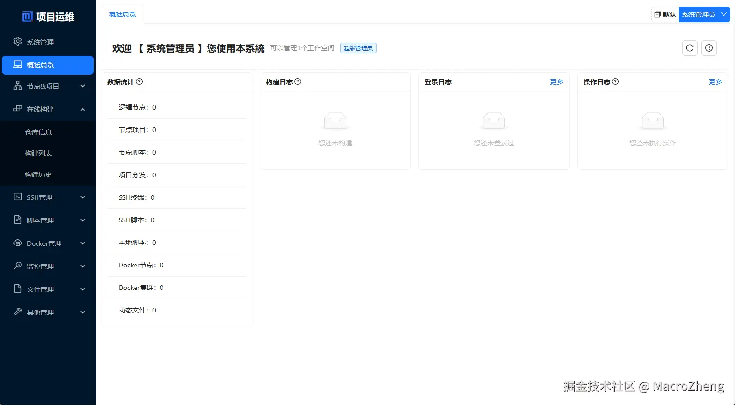Click the 项目运维 logo icon
The image size is (735, 405).
(27, 17)
